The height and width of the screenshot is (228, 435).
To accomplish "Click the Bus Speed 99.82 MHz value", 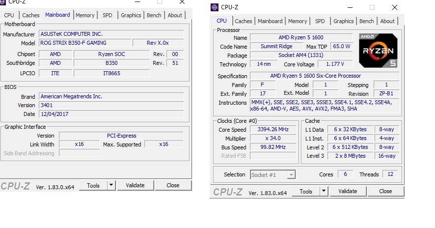I will (273, 147).
